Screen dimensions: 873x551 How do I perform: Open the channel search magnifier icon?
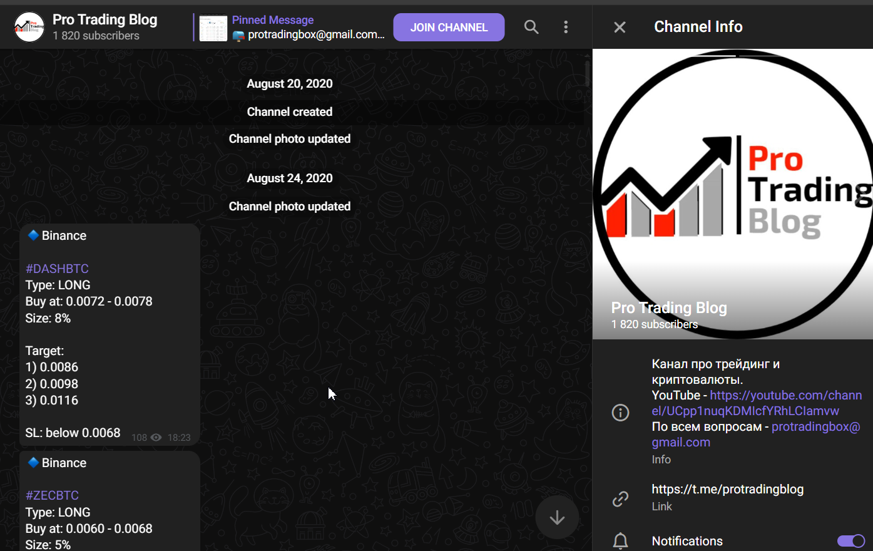coord(531,27)
